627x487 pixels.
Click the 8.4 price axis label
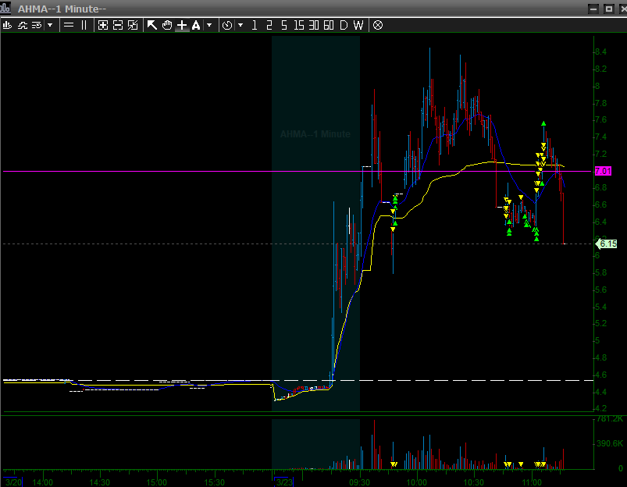600,52
